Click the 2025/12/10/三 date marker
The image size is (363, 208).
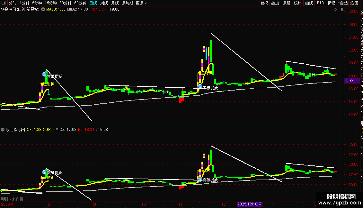[250, 204]
